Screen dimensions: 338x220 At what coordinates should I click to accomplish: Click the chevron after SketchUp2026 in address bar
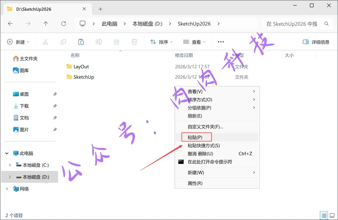[x=218, y=24]
